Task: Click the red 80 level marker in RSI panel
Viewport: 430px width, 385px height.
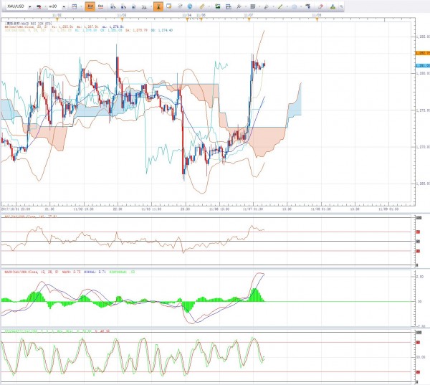Action: pyautogui.click(x=418, y=232)
